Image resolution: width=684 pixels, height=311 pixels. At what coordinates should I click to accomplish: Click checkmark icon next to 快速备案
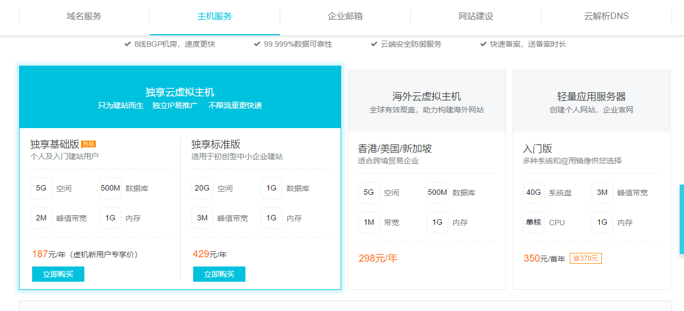483,44
